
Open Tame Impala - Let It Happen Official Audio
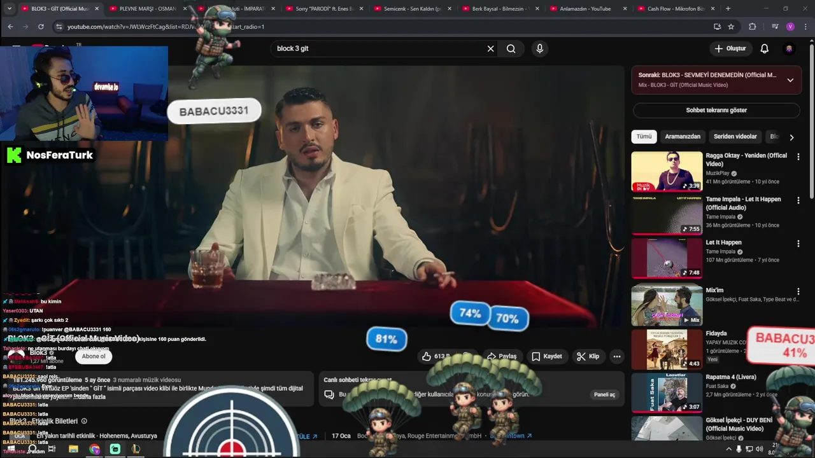pyautogui.click(x=743, y=203)
